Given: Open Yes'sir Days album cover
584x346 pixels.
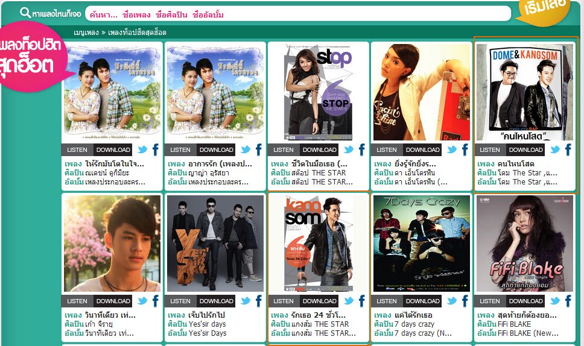Looking at the screenshot, I should 215,244.
